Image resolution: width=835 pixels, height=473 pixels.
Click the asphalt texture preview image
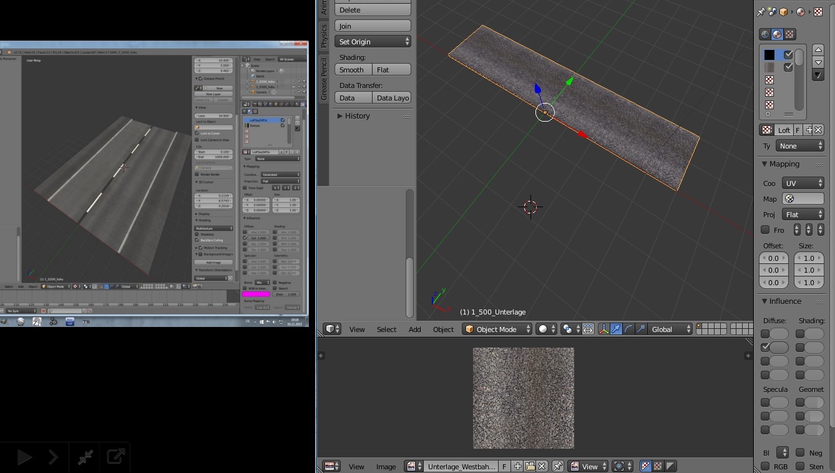pos(523,398)
